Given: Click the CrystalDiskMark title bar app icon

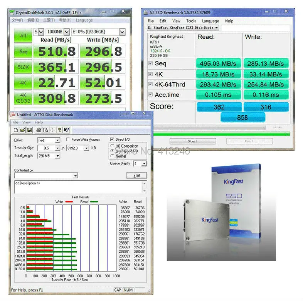Looking at the screenshot, I should (12, 13).
